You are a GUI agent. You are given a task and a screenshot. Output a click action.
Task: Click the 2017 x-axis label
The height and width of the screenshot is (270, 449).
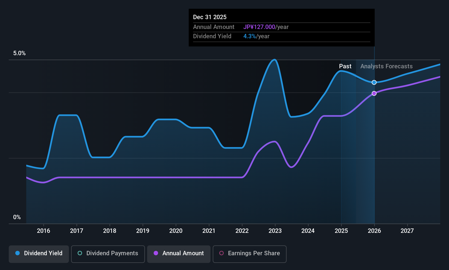point(77,231)
